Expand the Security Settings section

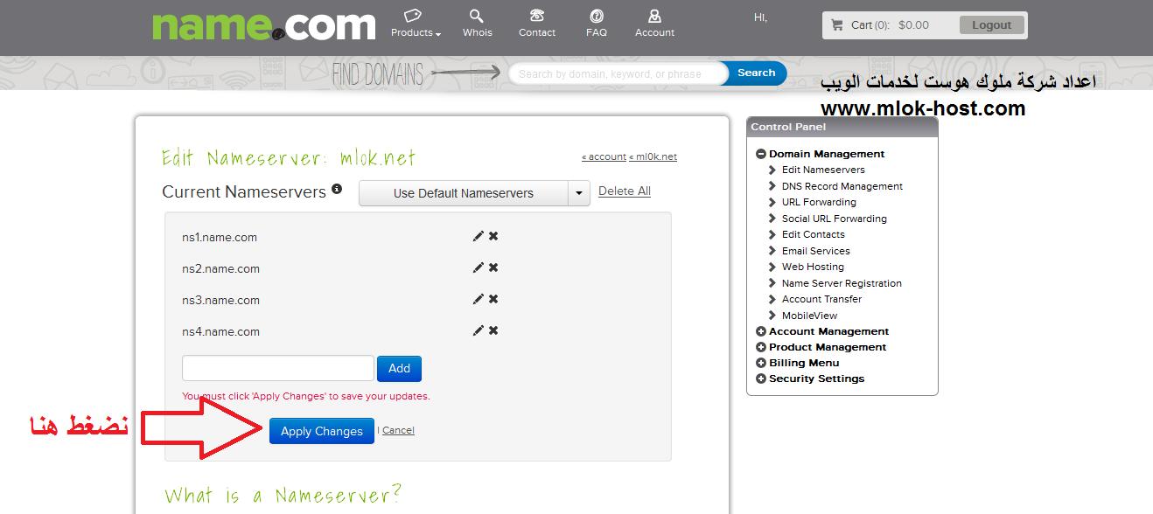click(x=761, y=379)
